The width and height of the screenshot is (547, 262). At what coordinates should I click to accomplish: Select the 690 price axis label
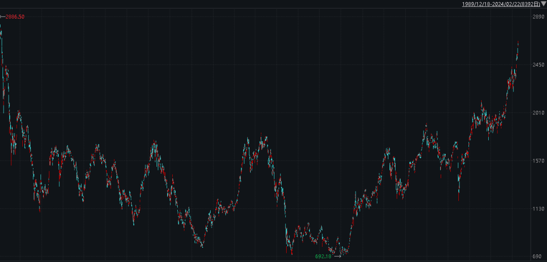click(539, 256)
